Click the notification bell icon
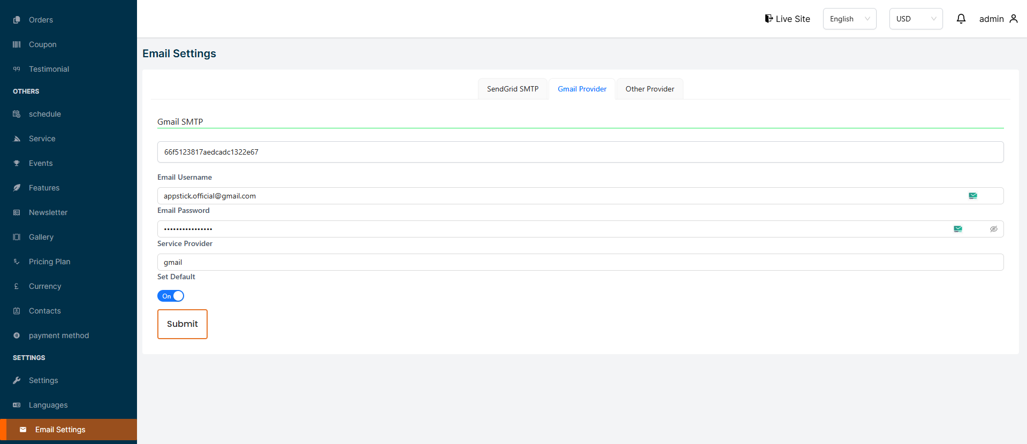The image size is (1027, 444). click(961, 19)
